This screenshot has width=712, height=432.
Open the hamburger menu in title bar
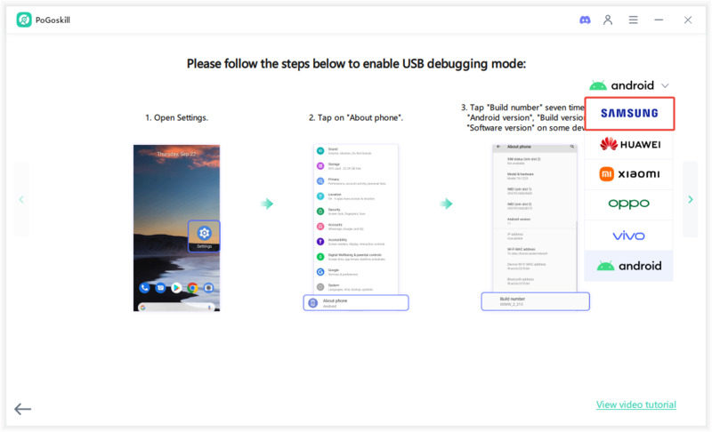point(633,20)
